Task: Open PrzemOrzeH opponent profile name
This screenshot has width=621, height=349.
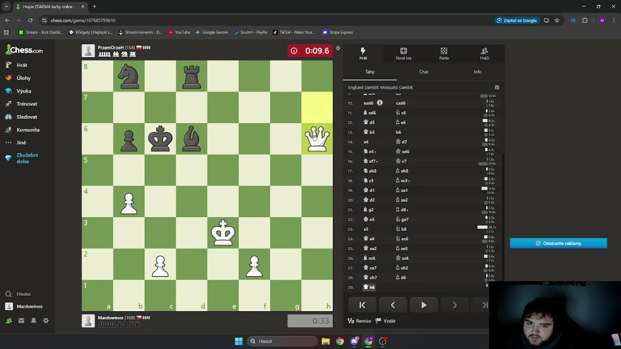Action: click(111, 48)
